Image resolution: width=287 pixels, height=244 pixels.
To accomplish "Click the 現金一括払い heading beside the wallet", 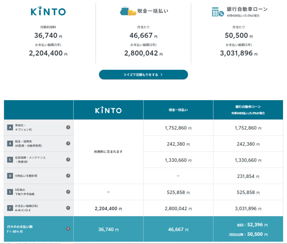I will click(153, 11).
